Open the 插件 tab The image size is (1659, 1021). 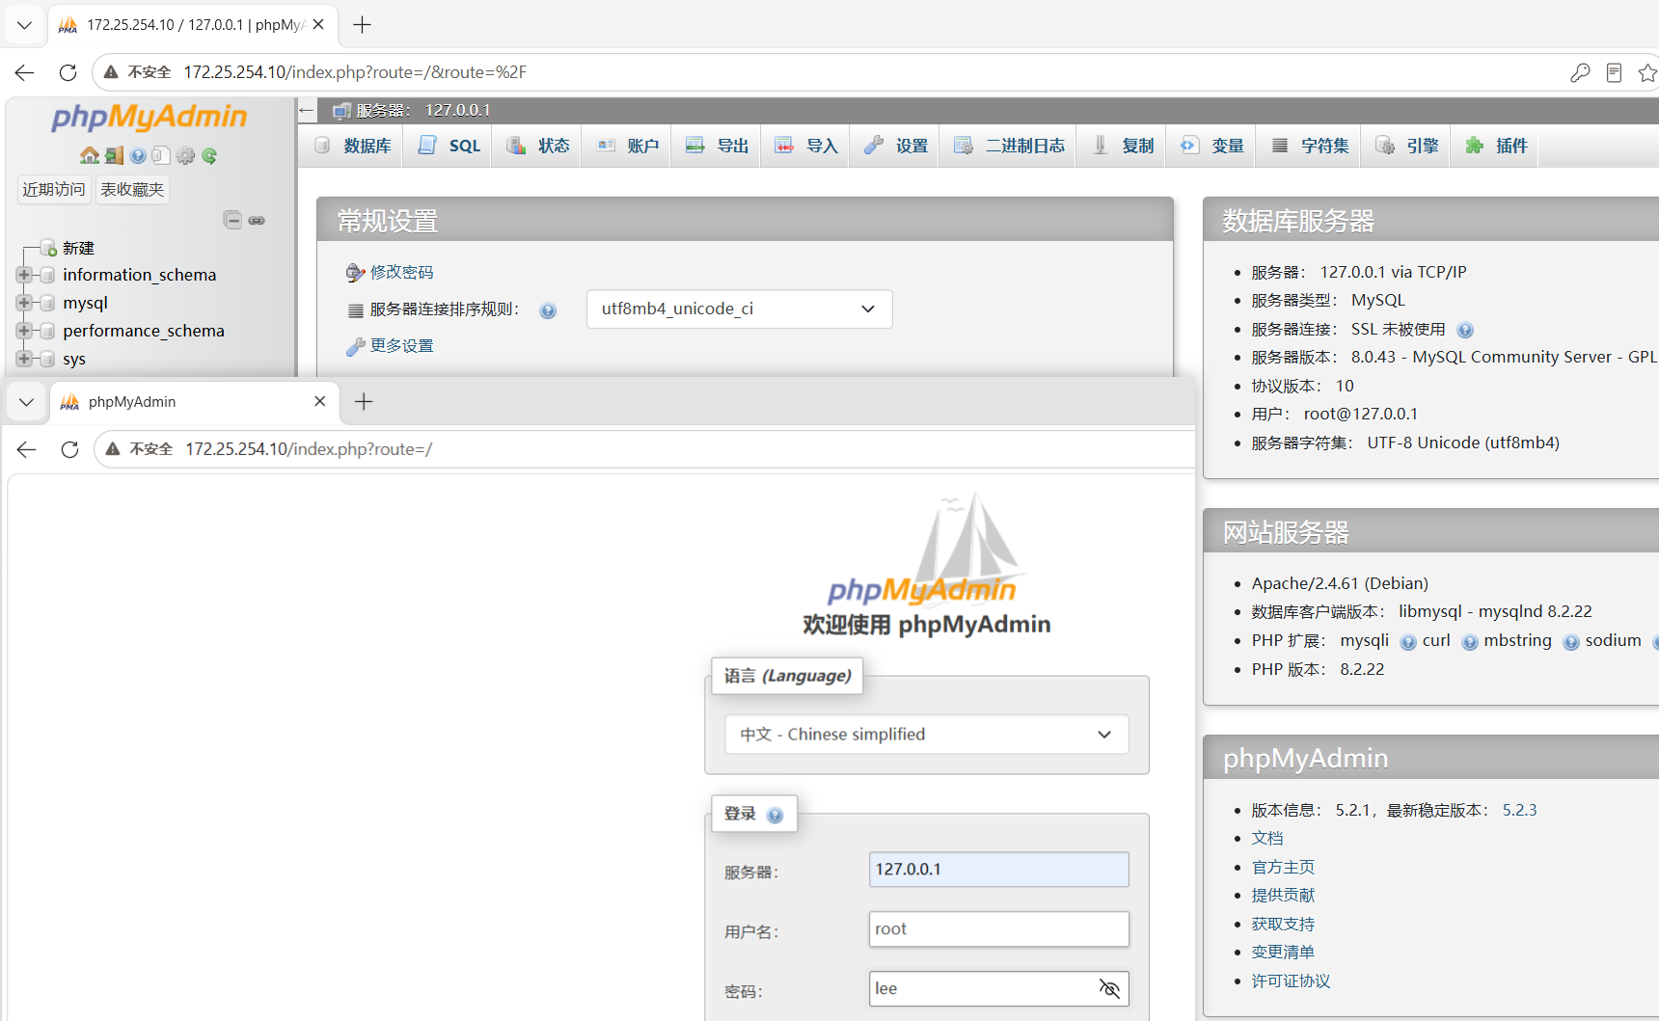[x=1497, y=146]
